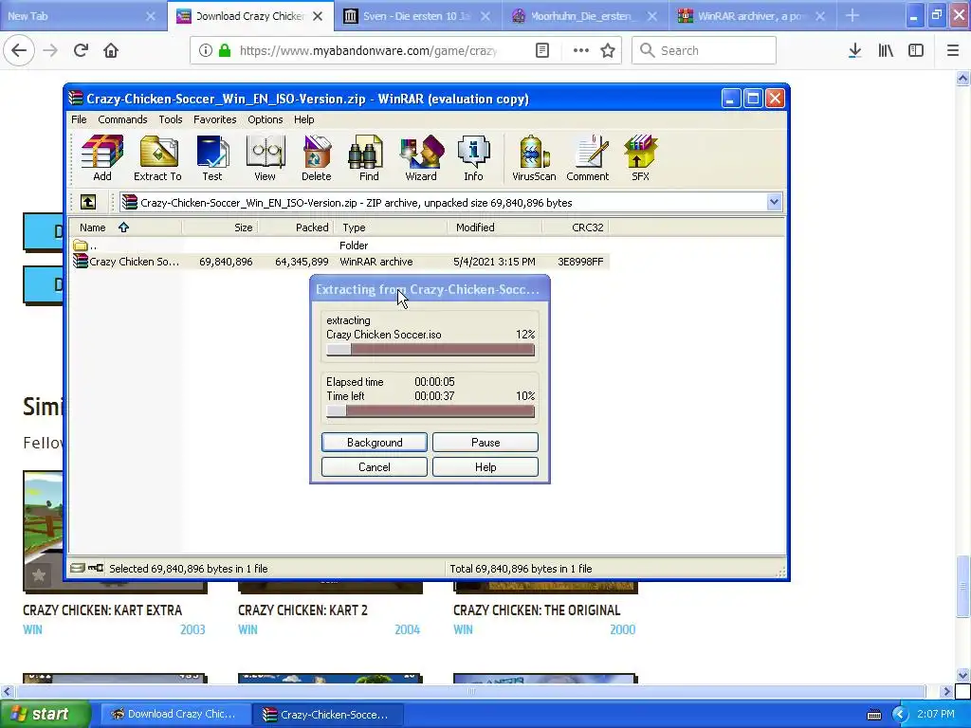Sort by Size column header
The width and height of the screenshot is (971, 728).
220,227
